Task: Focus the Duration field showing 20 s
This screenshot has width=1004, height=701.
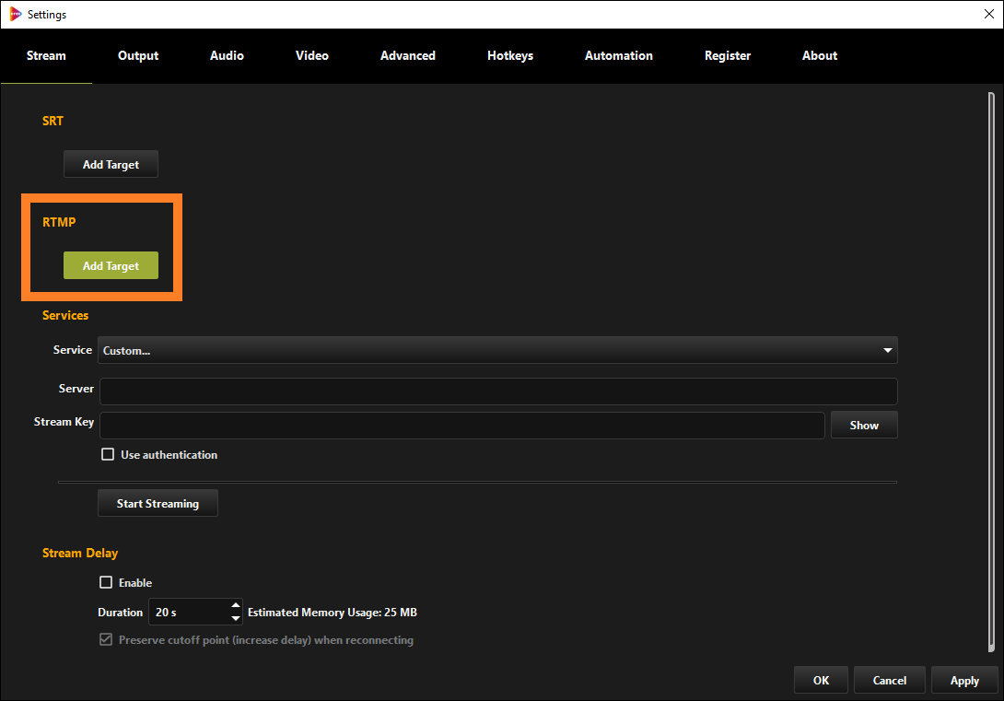Action: [190, 612]
